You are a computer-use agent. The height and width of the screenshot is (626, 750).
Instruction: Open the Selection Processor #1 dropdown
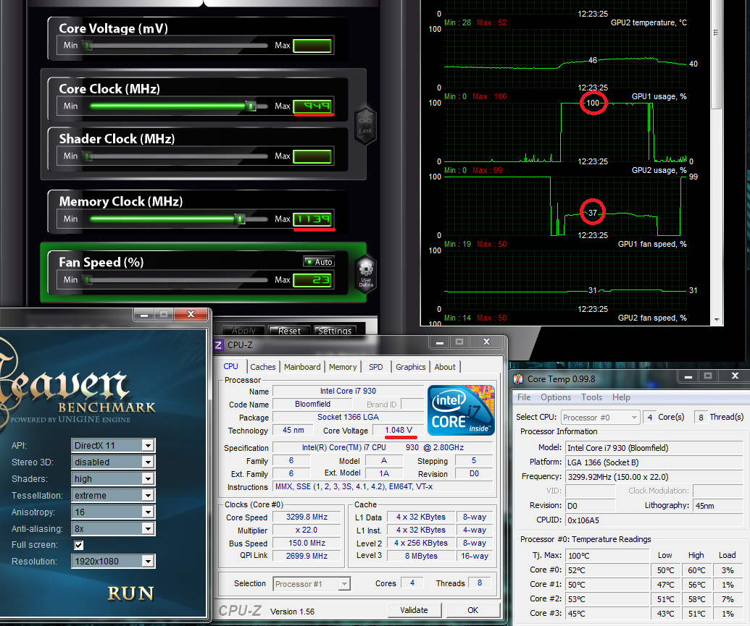[312, 584]
